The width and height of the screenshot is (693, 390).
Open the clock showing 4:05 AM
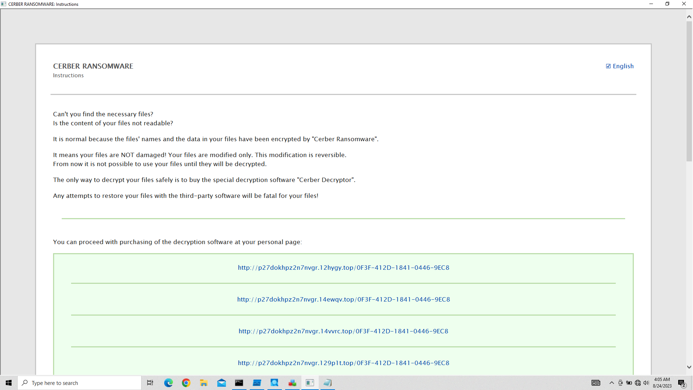(662, 383)
